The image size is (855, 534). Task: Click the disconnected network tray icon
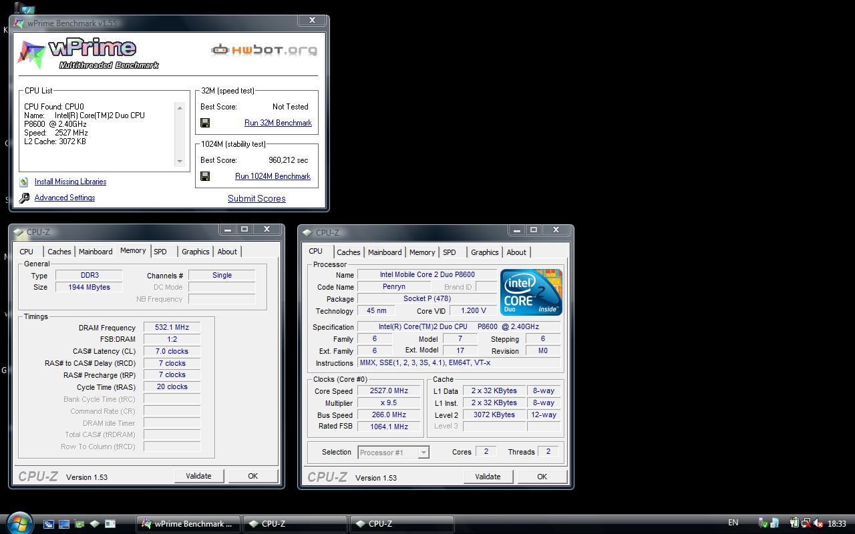pyautogui.click(x=806, y=524)
